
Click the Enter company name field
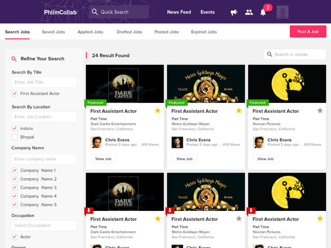click(x=44, y=159)
